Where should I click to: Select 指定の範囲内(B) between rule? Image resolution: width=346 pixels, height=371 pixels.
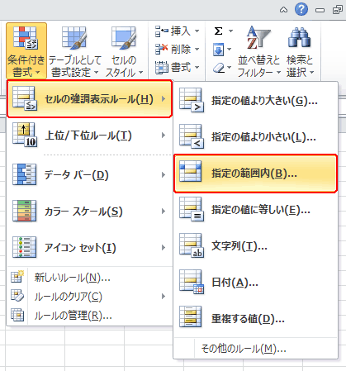255,174
